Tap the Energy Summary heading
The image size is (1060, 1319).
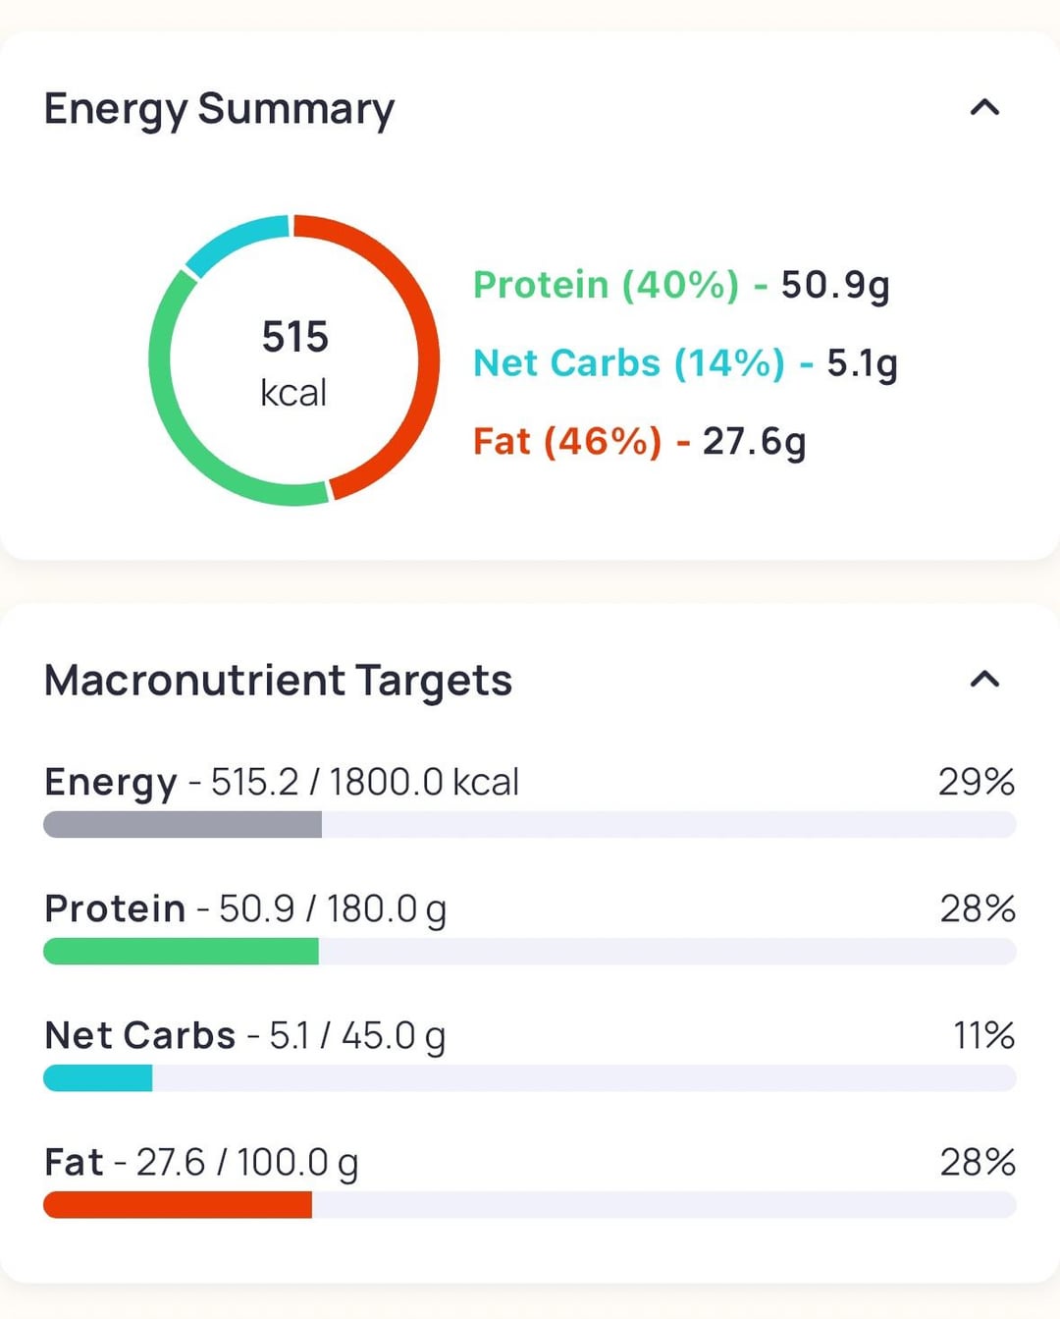point(219,108)
